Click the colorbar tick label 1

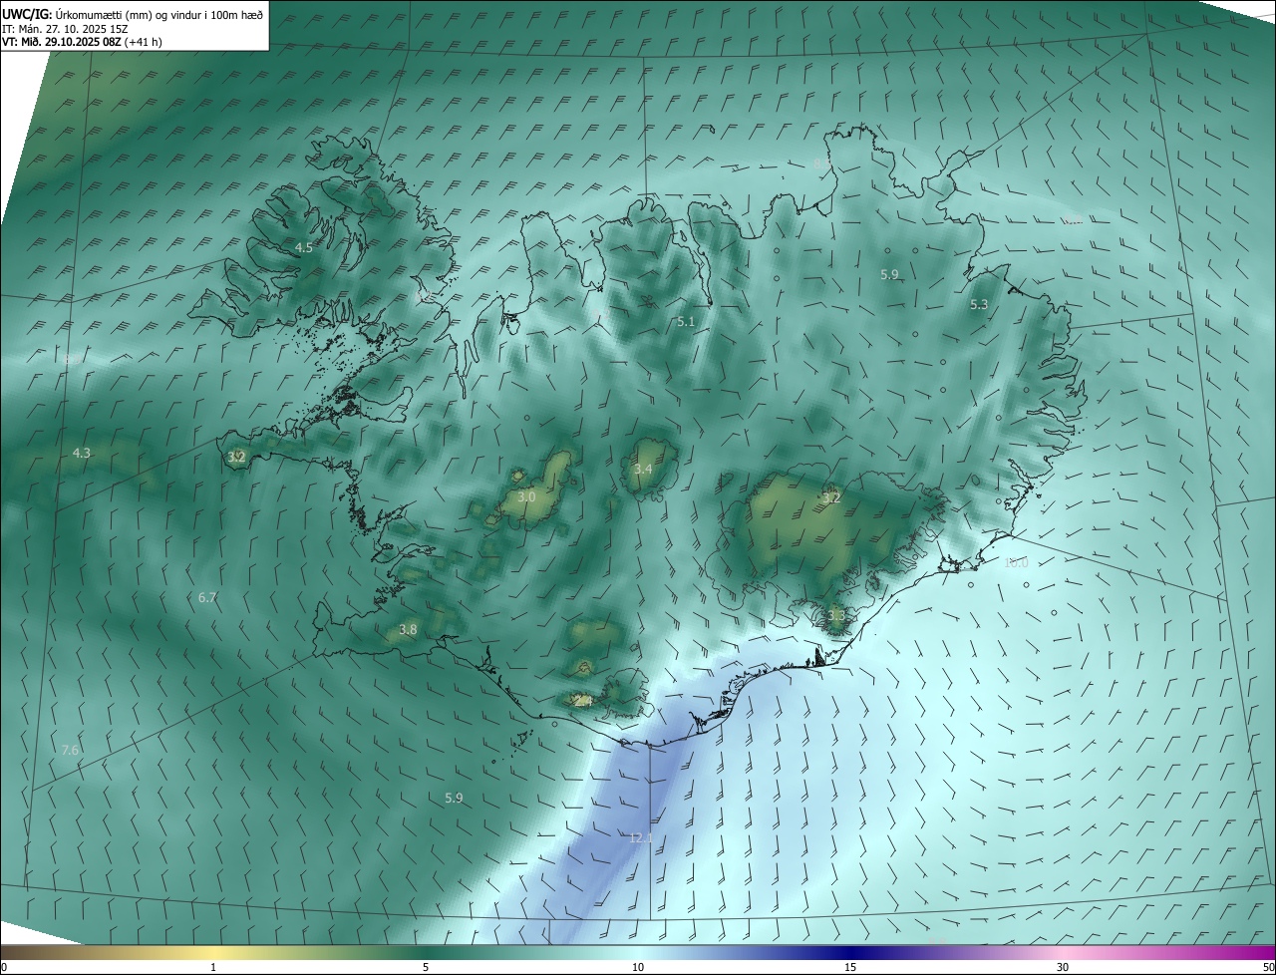point(213,967)
